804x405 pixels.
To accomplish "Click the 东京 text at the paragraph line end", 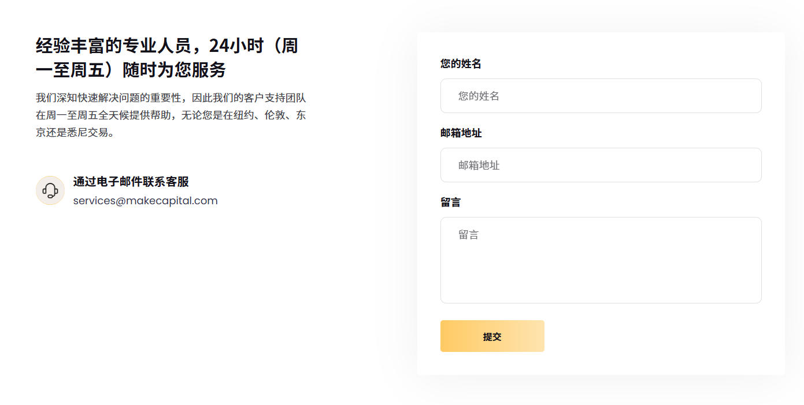I will (301, 115).
